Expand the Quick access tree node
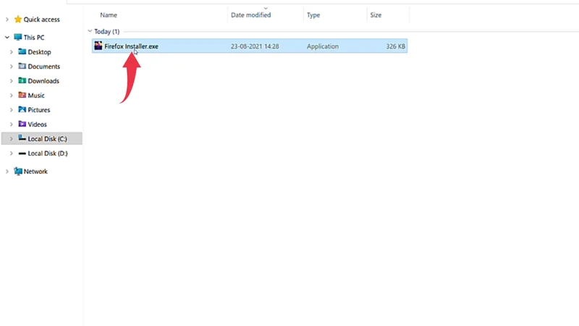 click(7, 20)
